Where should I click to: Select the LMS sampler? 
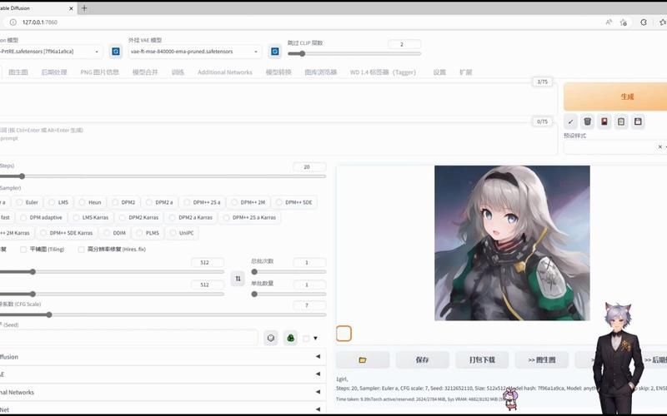coord(58,202)
